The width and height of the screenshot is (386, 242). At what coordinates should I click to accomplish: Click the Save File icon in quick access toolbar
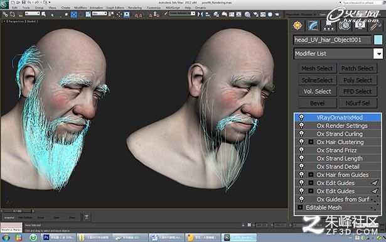tap(24, 3)
